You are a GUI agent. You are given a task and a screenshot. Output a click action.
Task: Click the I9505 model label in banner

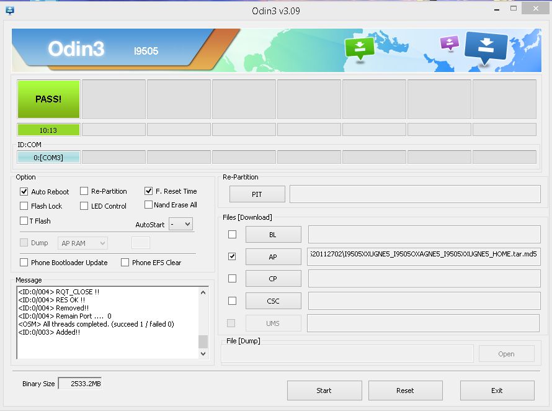click(146, 51)
